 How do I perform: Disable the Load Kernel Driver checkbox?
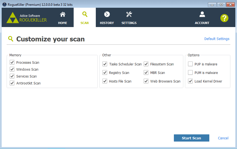tap(190, 81)
